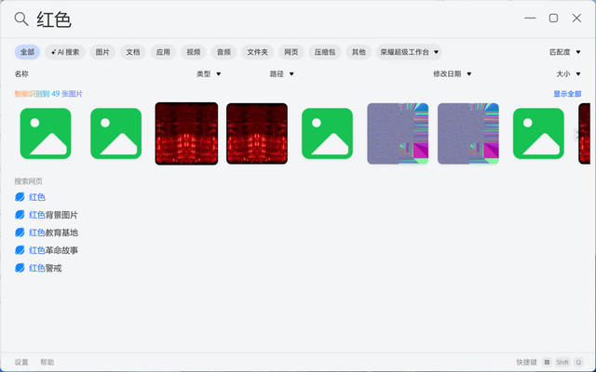
Task: Switch to the 图片 filter tab
Action: pyautogui.click(x=102, y=52)
